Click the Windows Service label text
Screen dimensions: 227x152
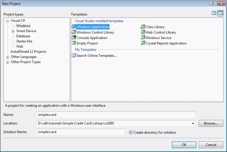point(158,38)
